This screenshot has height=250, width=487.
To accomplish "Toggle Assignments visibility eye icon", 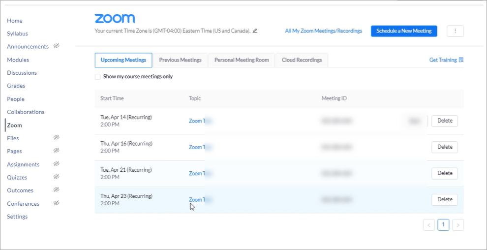I will 56,164.
